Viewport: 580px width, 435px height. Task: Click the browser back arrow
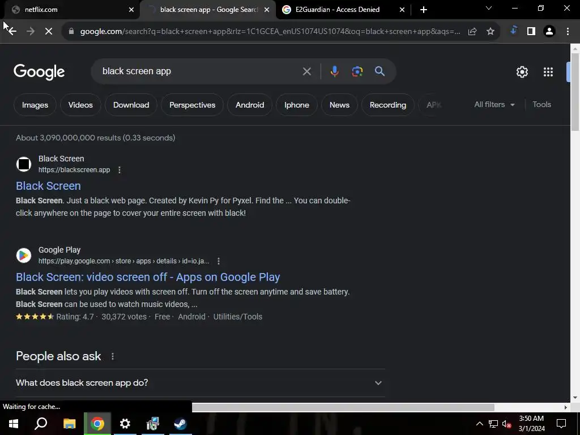point(12,32)
